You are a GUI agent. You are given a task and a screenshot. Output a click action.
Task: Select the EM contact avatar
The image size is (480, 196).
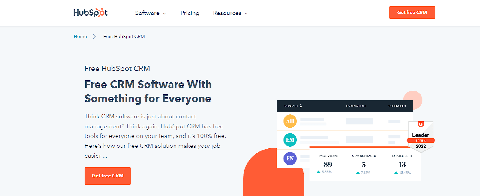click(290, 140)
